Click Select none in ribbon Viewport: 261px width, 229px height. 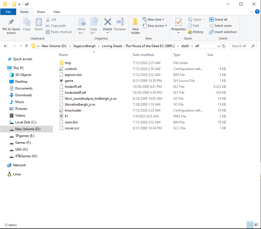(220, 26)
